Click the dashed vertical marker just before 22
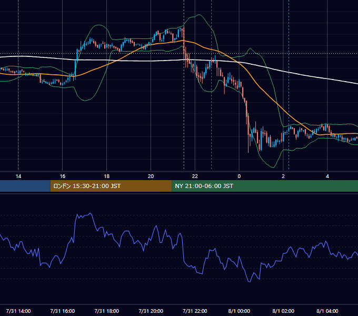 point(184,84)
